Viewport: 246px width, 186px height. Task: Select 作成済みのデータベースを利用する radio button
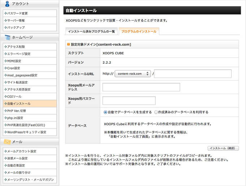156,112
